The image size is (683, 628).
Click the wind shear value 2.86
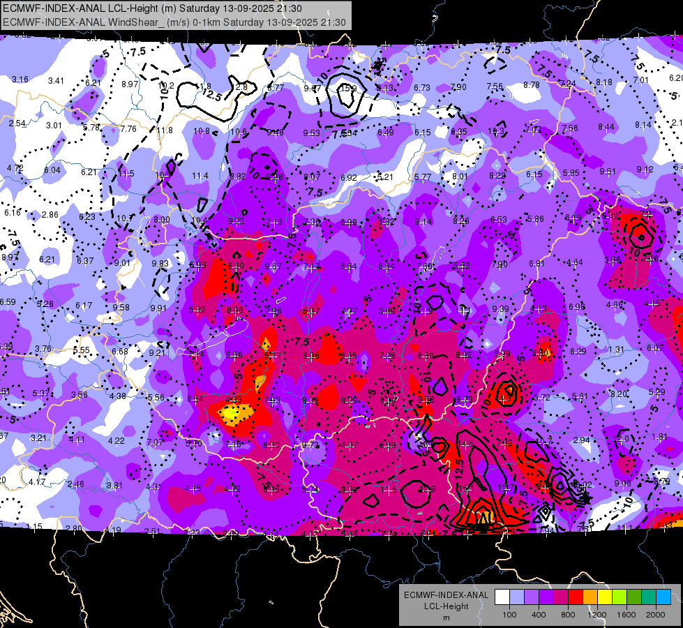pyautogui.click(x=50, y=215)
